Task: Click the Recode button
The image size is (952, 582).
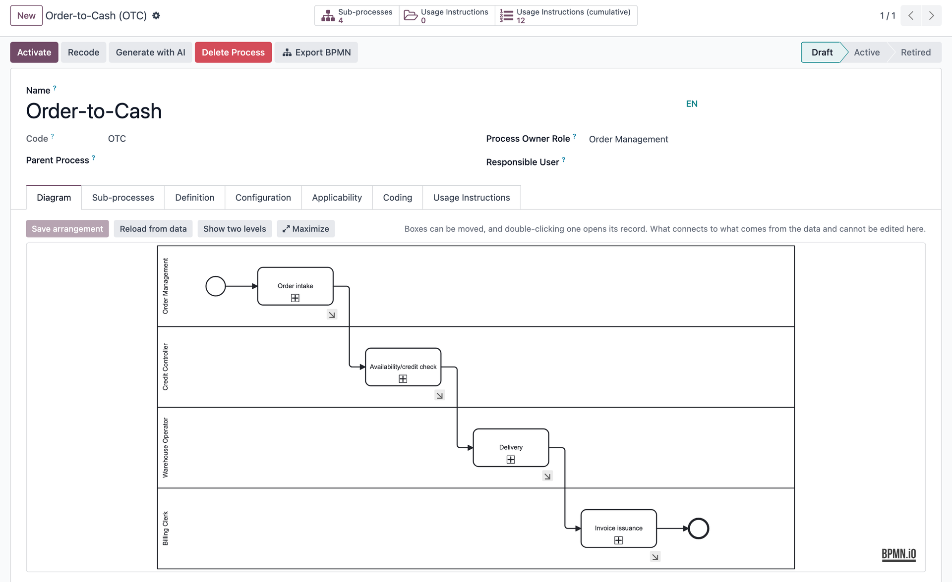Action: 83,52
